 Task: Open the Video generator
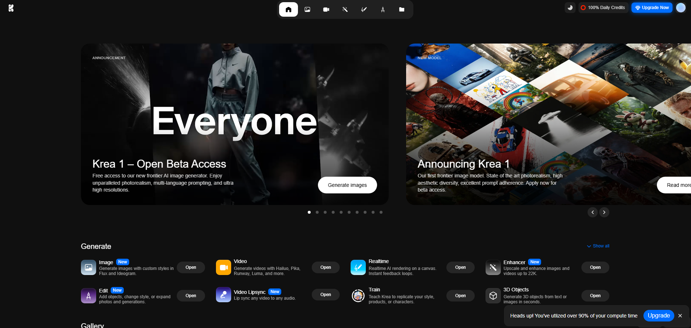click(x=326, y=267)
